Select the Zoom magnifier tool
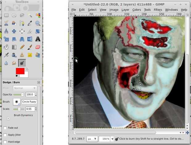The width and height of the screenshot is (191, 145). [38, 23]
